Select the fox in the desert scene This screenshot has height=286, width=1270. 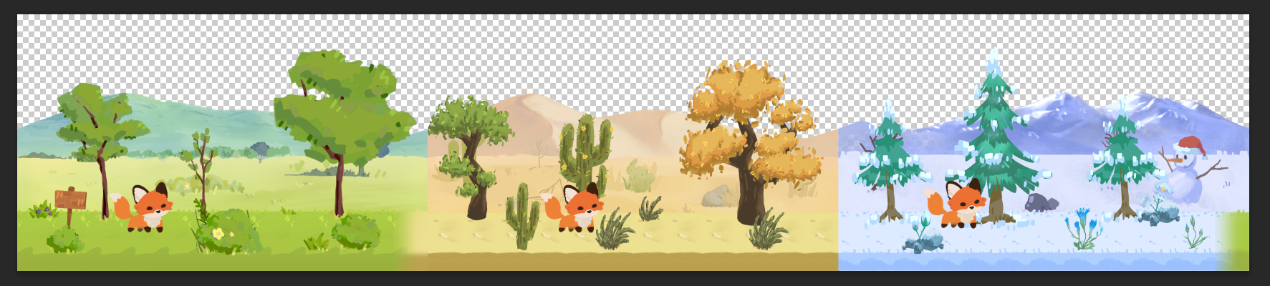pos(574,207)
